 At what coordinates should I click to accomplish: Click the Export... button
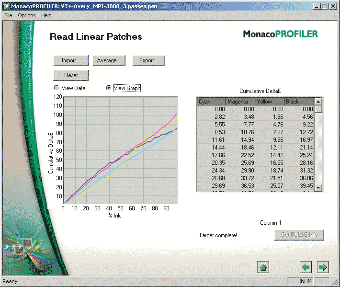148,60
